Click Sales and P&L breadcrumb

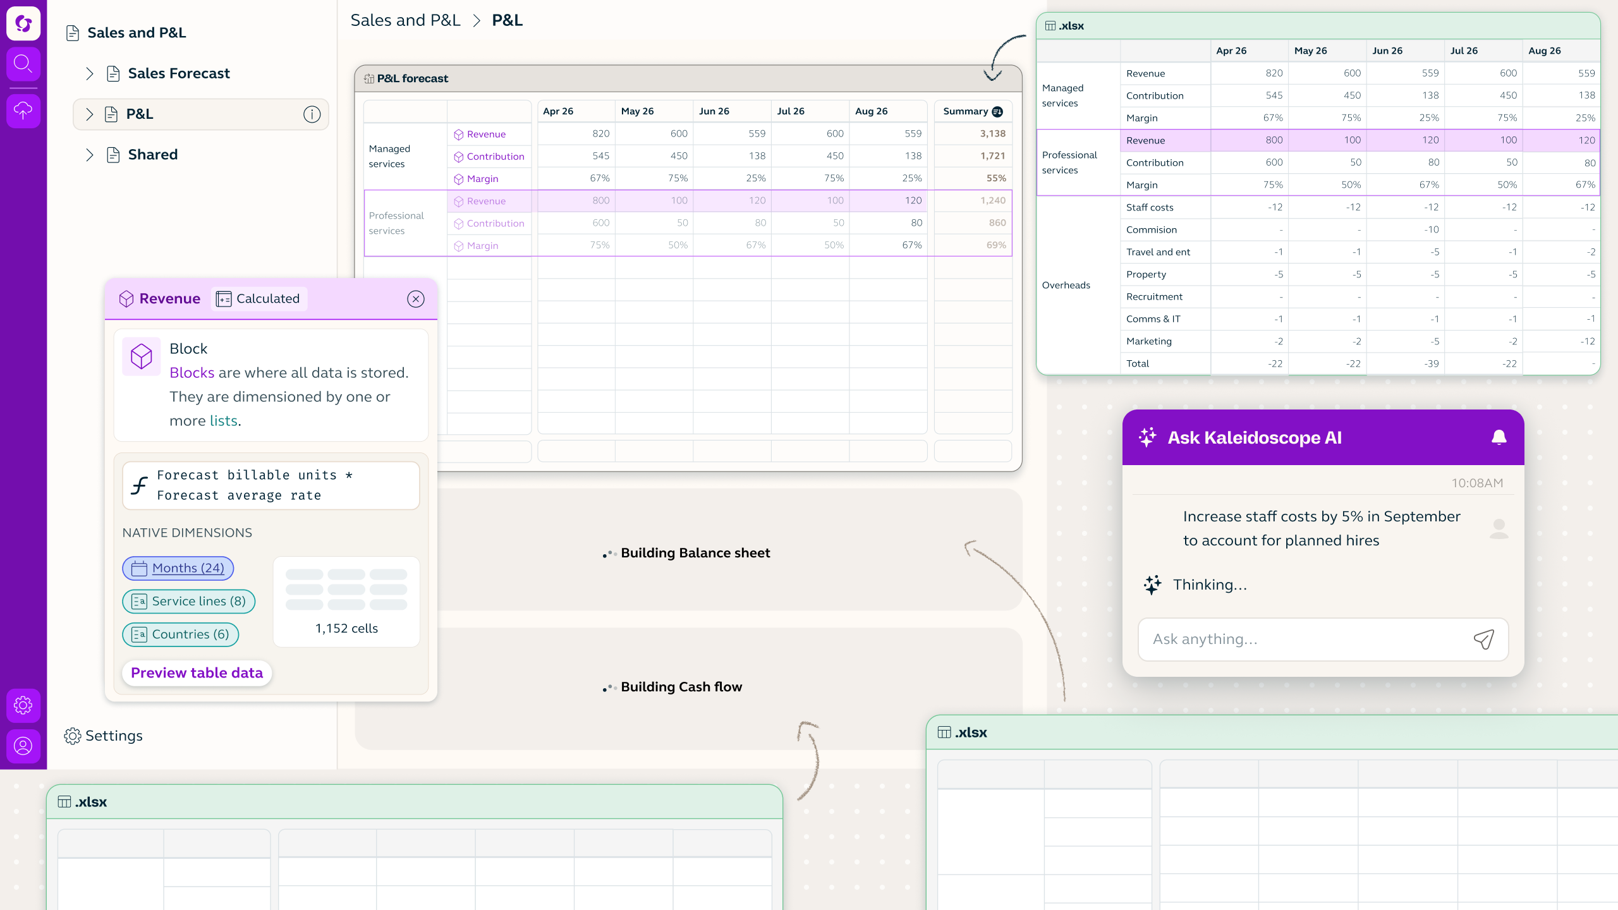click(405, 20)
